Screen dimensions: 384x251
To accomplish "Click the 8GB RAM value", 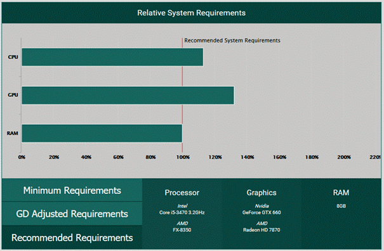I will point(341,206).
